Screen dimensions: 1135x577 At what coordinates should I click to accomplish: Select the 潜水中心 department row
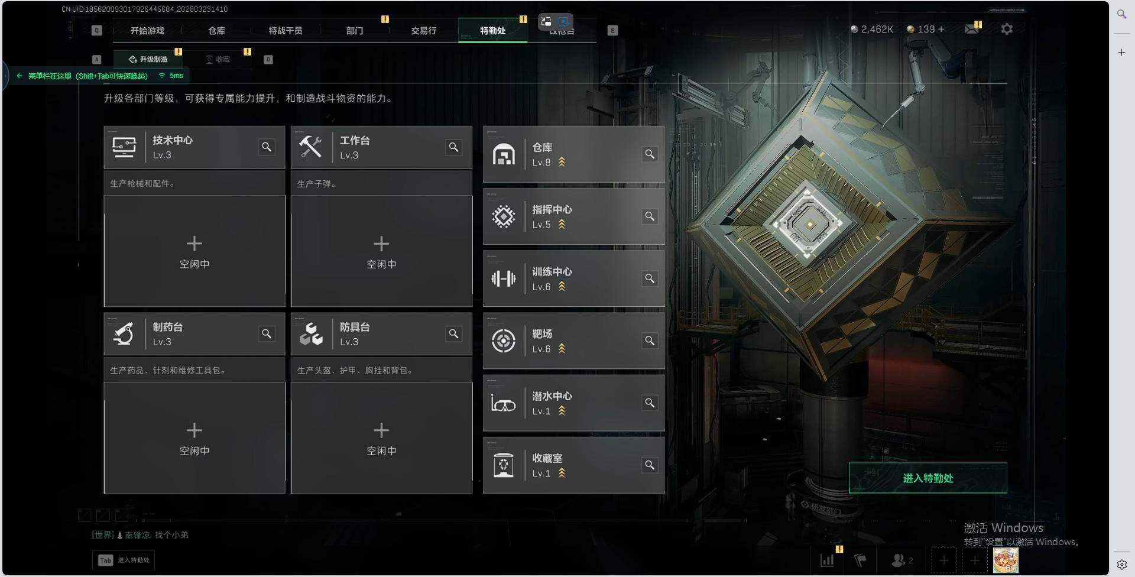pyautogui.click(x=573, y=403)
